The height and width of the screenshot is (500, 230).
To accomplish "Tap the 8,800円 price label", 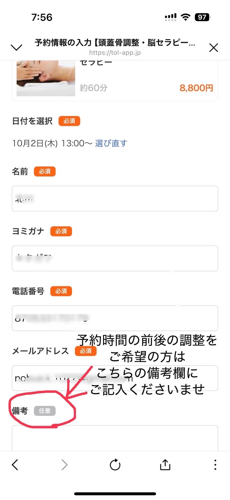I will 196,88.
